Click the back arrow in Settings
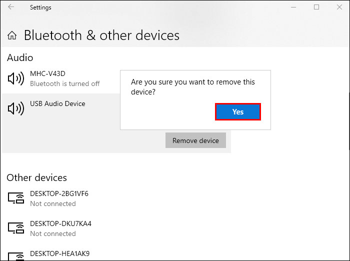The height and width of the screenshot is (261, 350). coord(11,7)
